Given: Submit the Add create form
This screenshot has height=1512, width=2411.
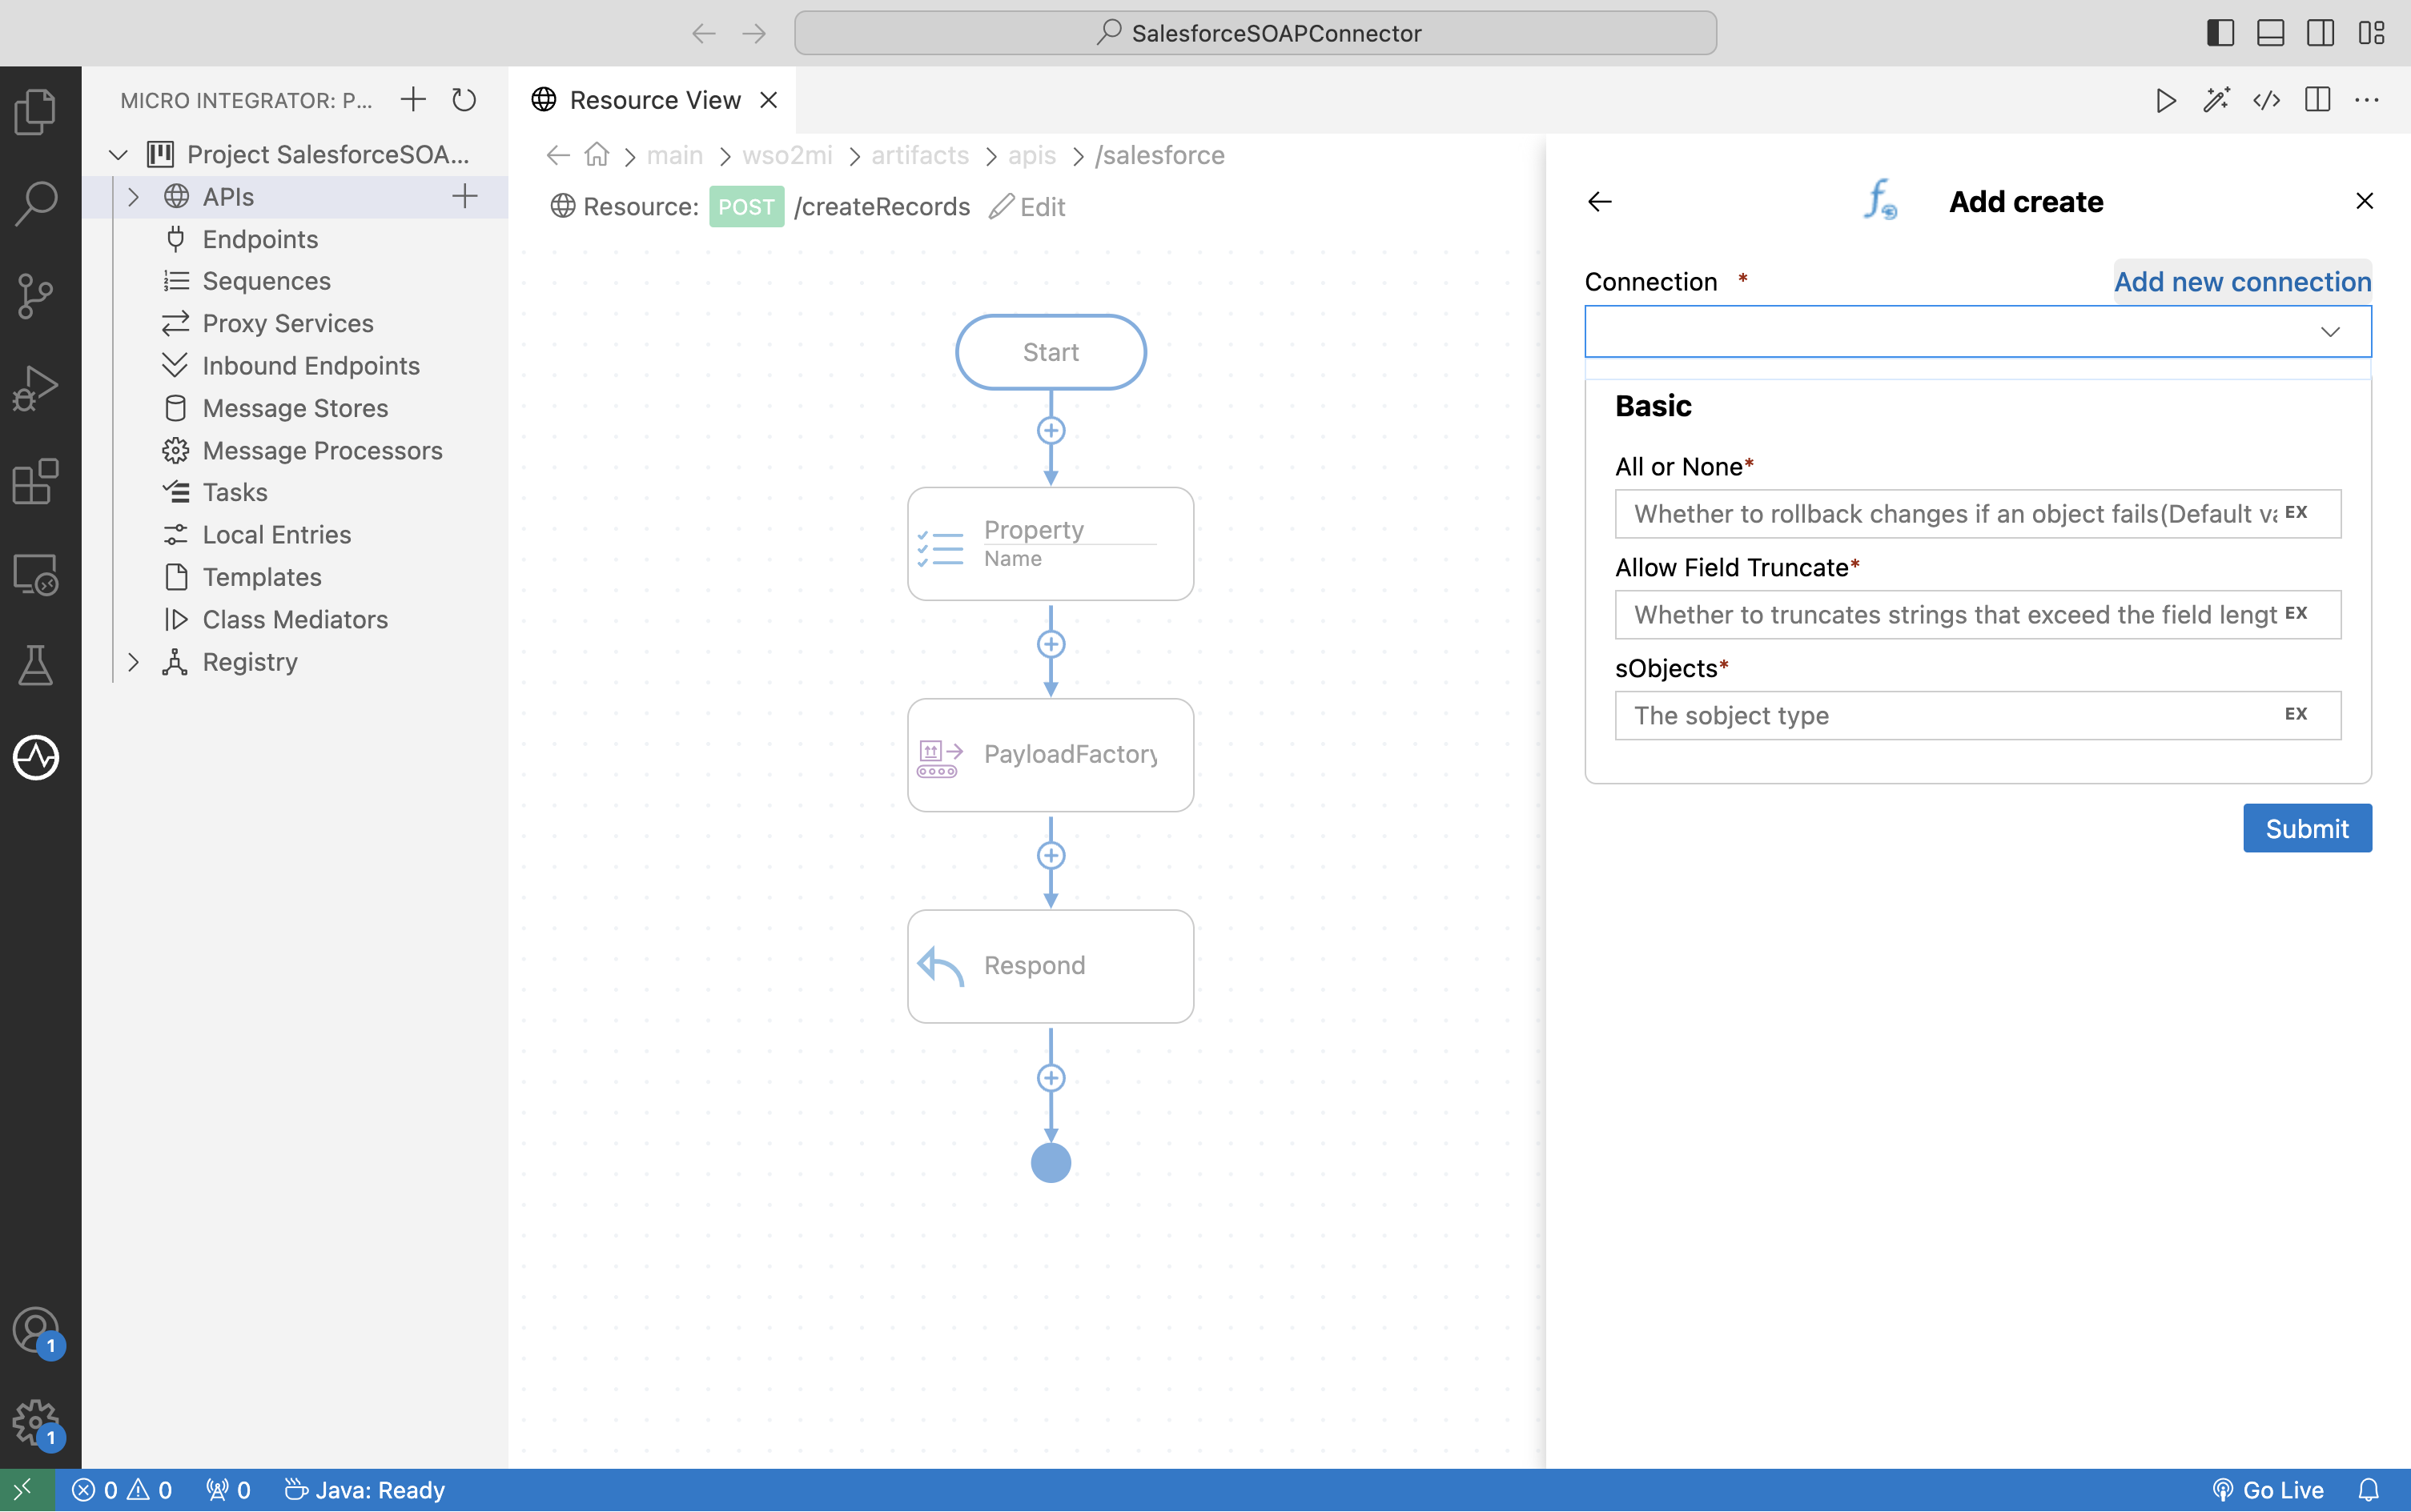Looking at the screenshot, I should 2307,828.
